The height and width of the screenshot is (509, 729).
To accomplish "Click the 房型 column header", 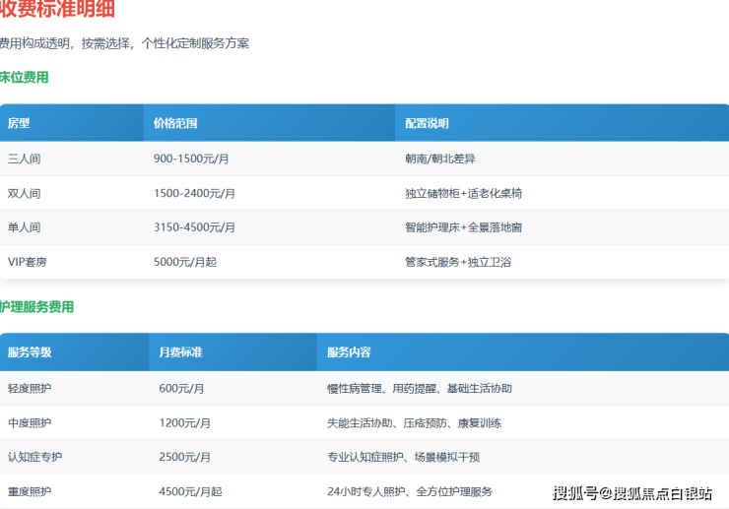I will point(19,123).
